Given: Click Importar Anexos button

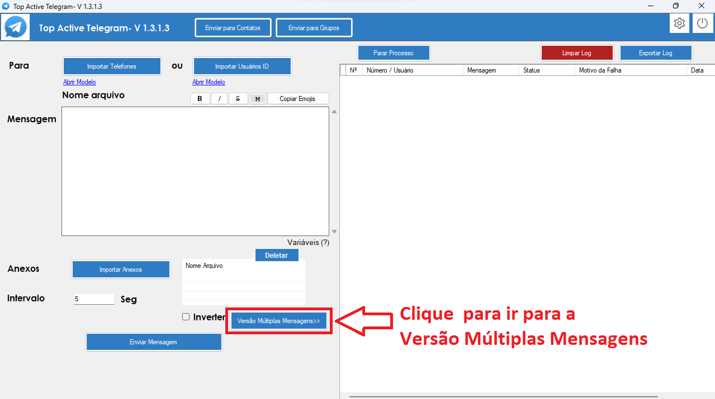Looking at the screenshot, I should click(x=121, y=270).
